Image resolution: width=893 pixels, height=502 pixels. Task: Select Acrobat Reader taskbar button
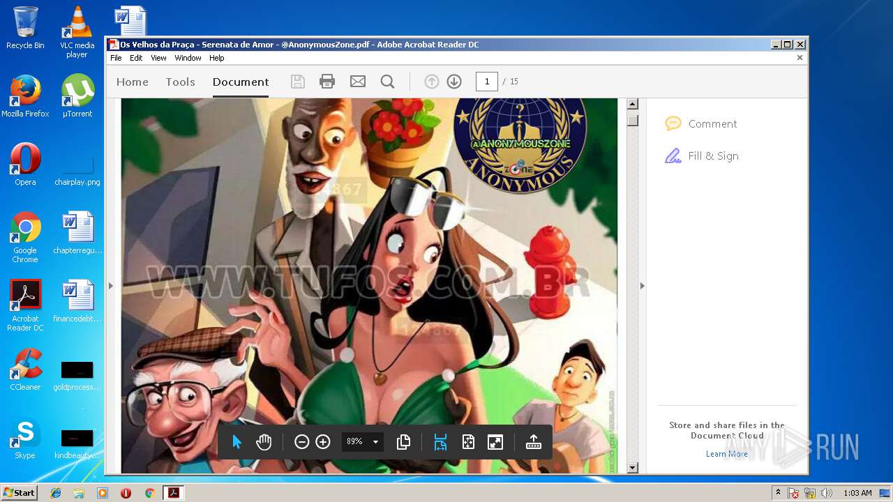click(x=173, y=493)
